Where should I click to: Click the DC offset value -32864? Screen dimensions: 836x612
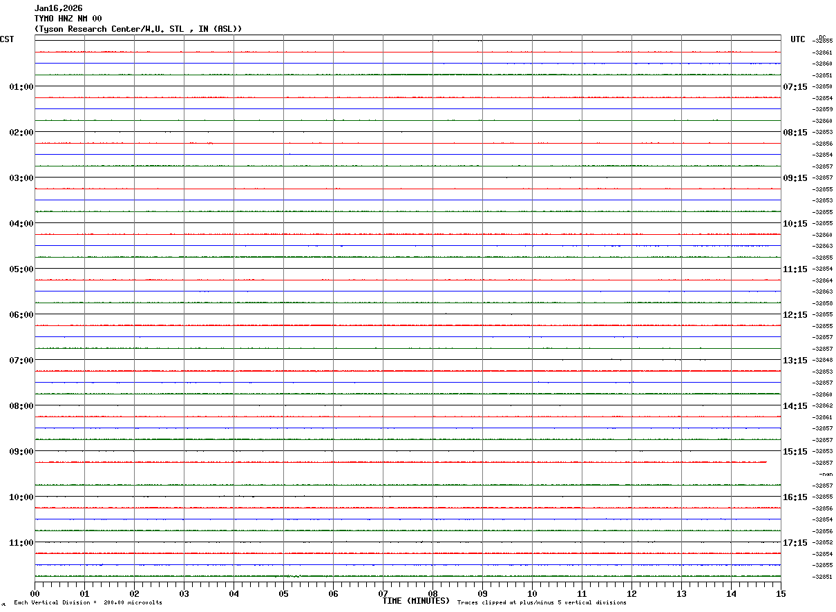[823, 280]
